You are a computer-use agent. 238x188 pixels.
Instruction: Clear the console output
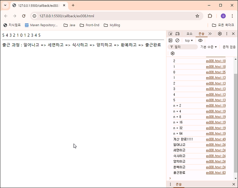point(177,40)
